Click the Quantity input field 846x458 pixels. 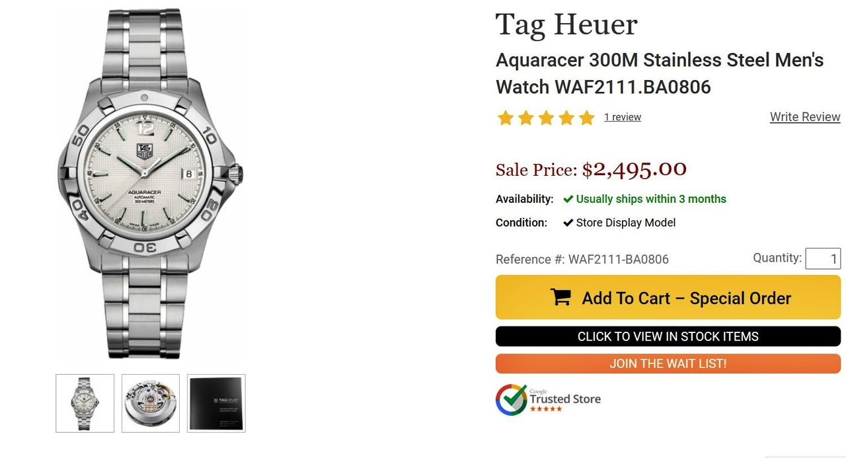(823, 258)
